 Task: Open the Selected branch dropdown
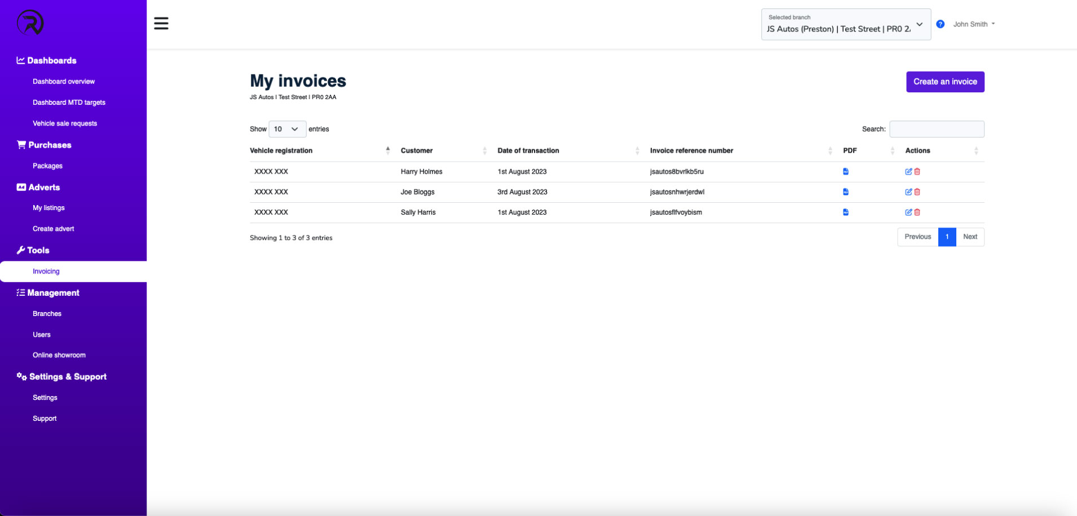tap(845, 24)
